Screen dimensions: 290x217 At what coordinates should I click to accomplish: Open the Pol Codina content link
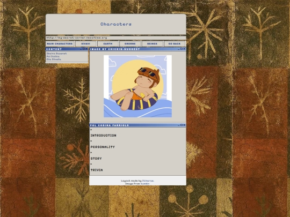pos(53,56)
